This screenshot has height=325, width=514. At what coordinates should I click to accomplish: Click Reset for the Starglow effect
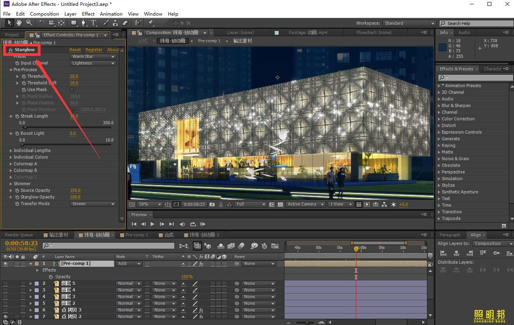[75, 50]
